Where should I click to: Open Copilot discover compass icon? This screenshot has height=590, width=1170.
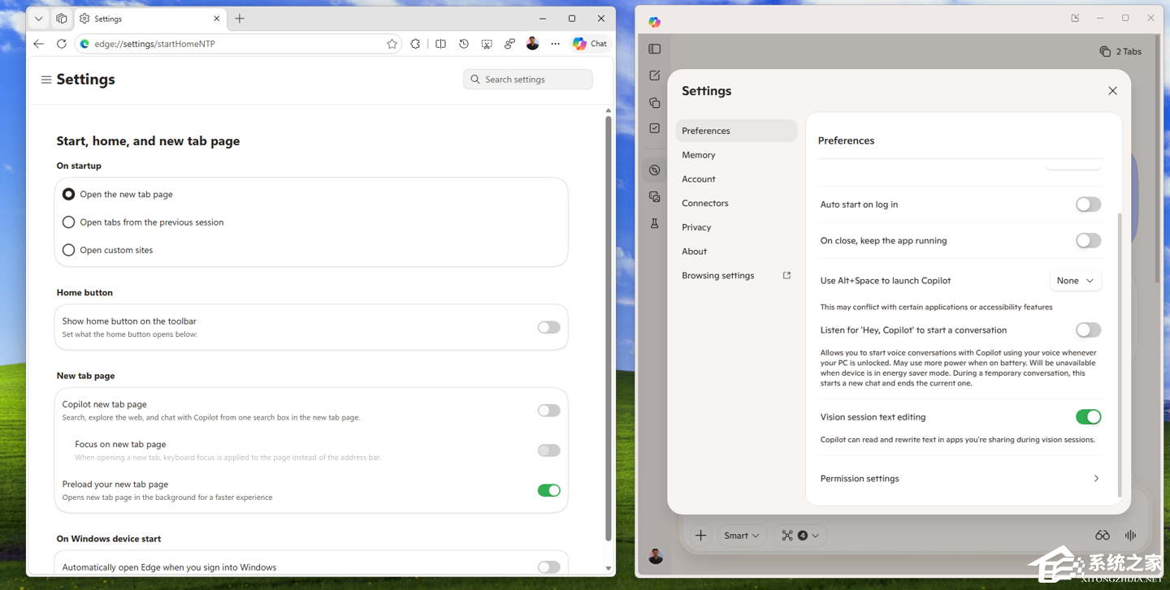pyautogui.click(x=655, y=170)
